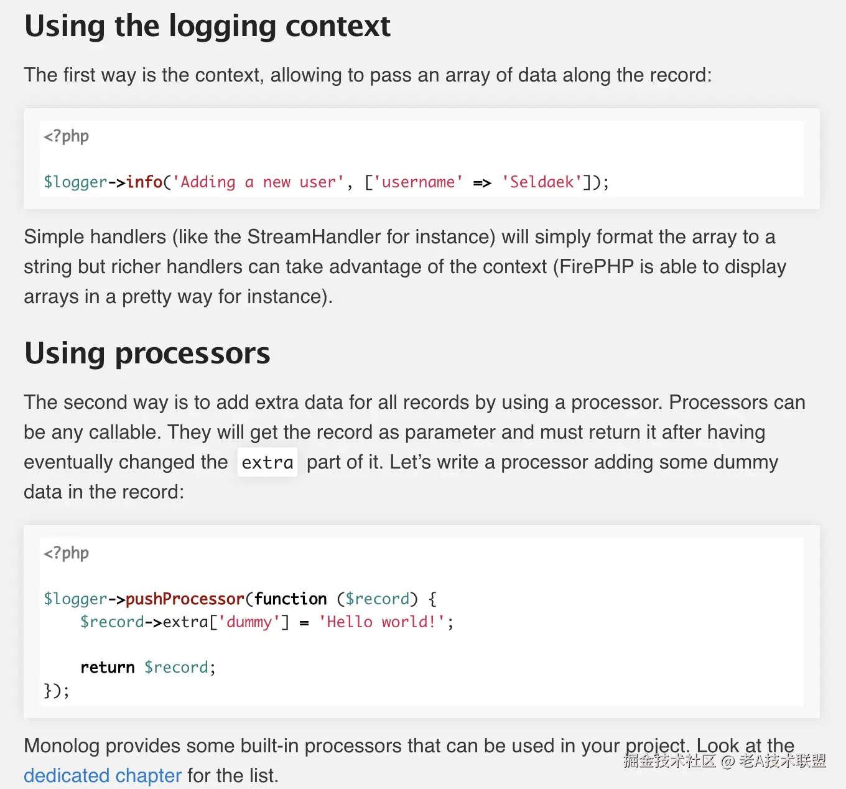This screenshot has width=846, height=789.
Task: Click the pushProcessor method name
Action: [x=185, y=599]
